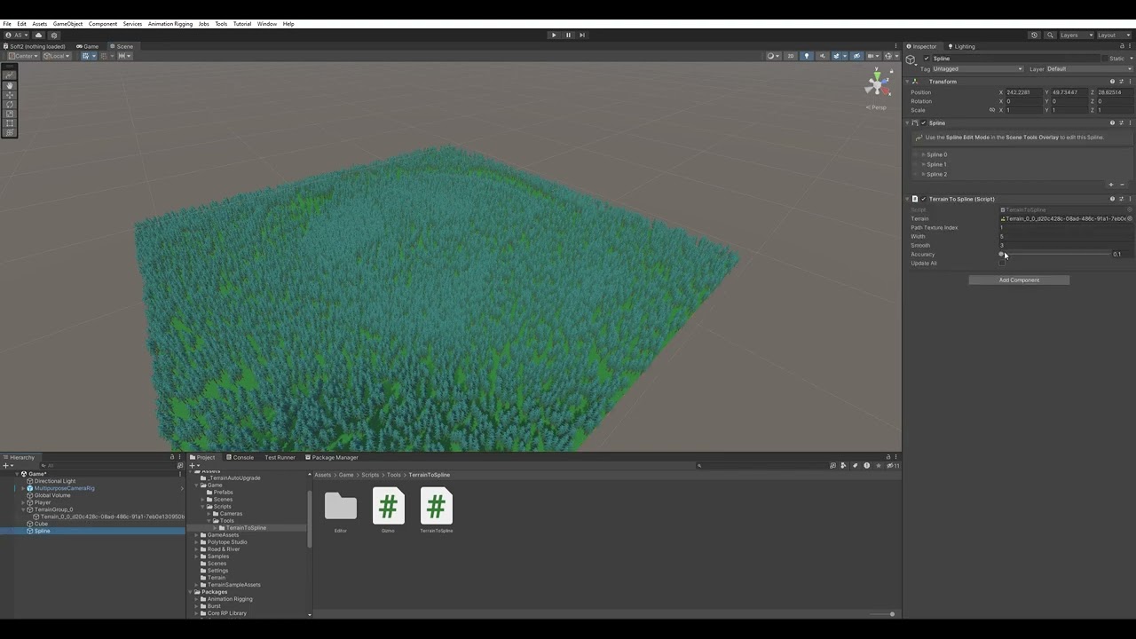Image resolution: width=1136 pixels, height=639 pixels.
Task: Select the Transform tool in scene overlay
Action: click(10, 132)
